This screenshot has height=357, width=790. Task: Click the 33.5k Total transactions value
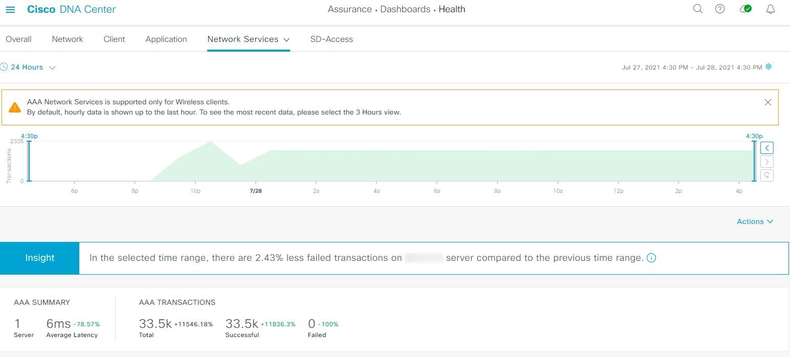155,324
